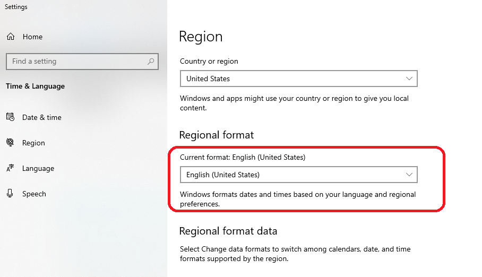Click the Speech microphone icon

point(10,194)
